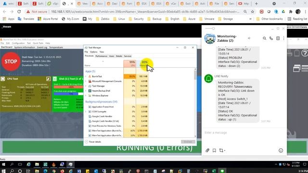Click the Keep bookmark icon in LINE

point(214,150)
